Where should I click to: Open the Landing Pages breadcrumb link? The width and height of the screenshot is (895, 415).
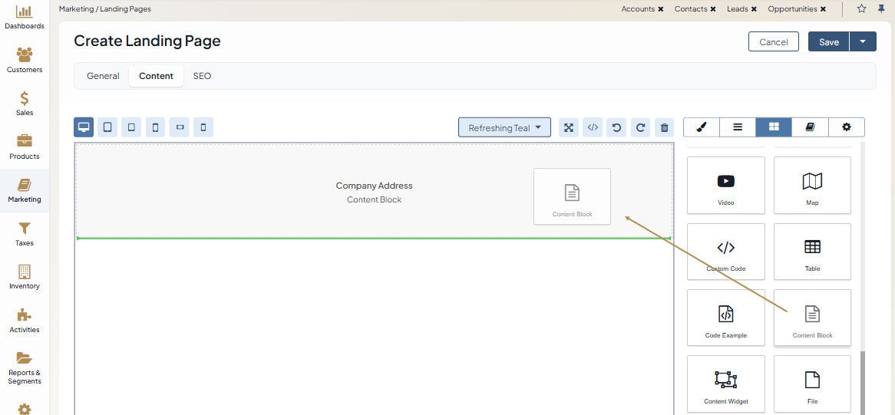[126, 9]
